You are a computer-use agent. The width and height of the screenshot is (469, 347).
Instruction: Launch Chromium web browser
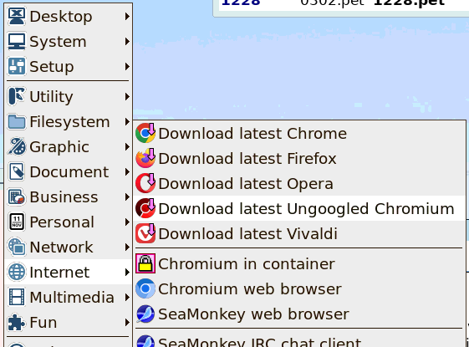[299, 289]
